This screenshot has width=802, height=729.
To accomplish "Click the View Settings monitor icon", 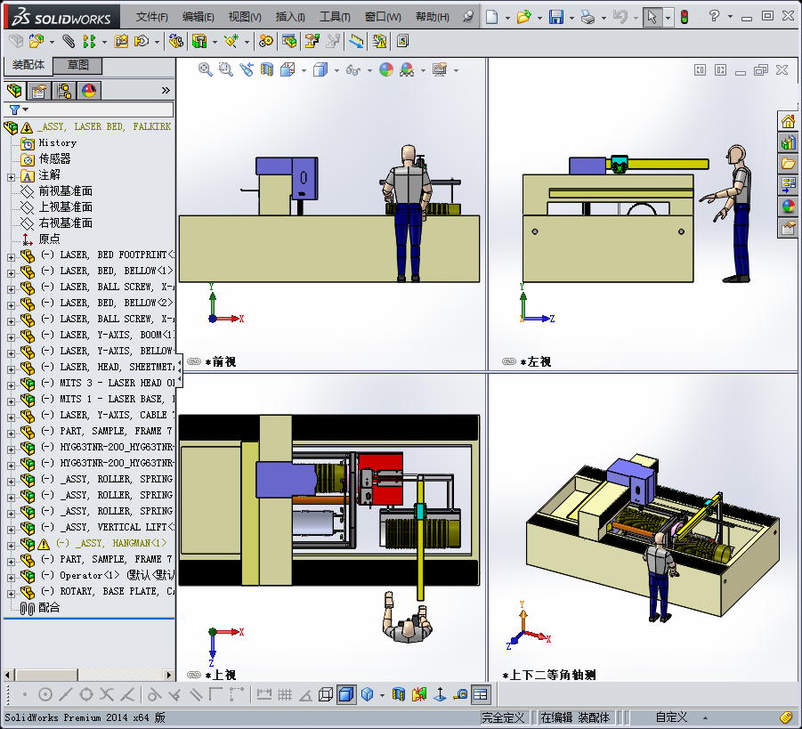I will pyautogui.click(x=440, y=69).
